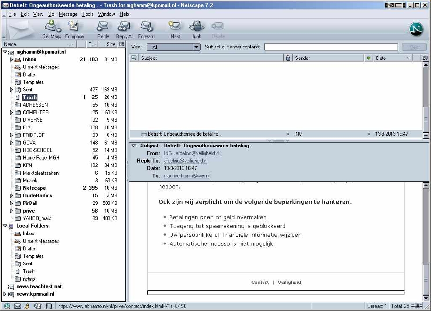The height and width of the screenshot is (311, 431).
Task: Follow the Contact link in the email body
Action: pyautogui.click(x=260, y=282)
